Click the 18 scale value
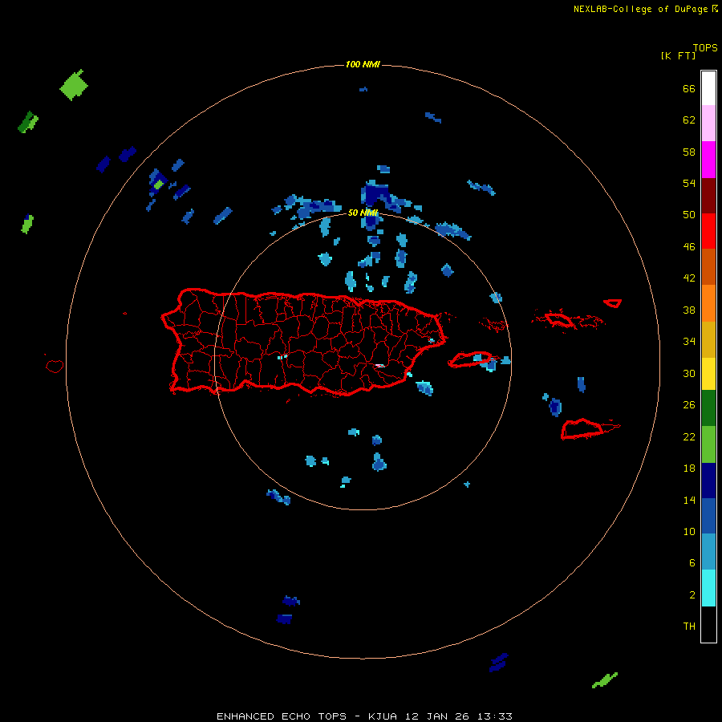This screenshot has height=722, width=722. click(x=689, y=468)
